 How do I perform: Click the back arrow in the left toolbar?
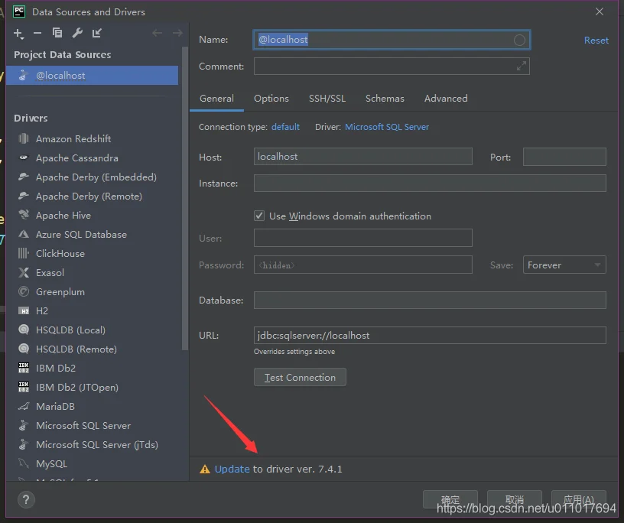(158, 33)
